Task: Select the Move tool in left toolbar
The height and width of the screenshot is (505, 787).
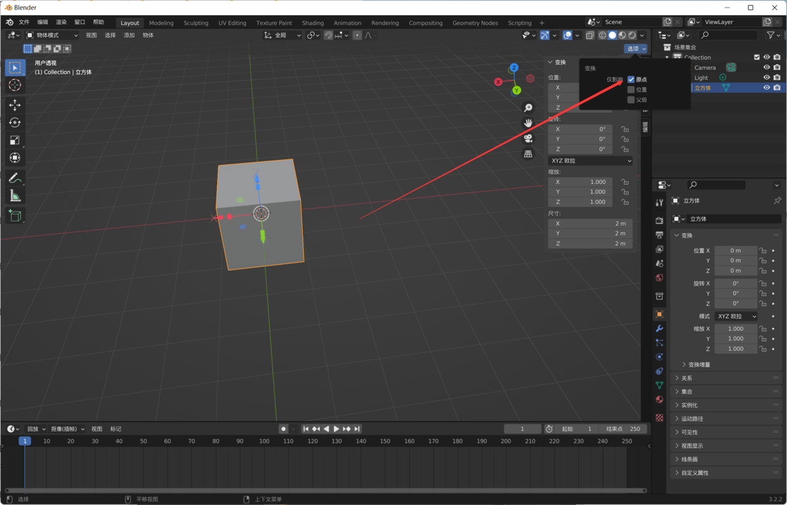Action: click(15, 105)
